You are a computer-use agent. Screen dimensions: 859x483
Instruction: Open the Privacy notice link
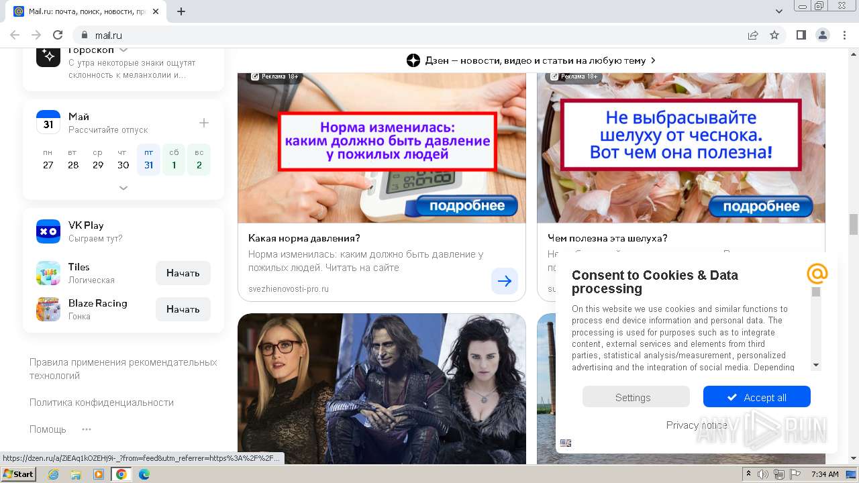click(697, 425)
